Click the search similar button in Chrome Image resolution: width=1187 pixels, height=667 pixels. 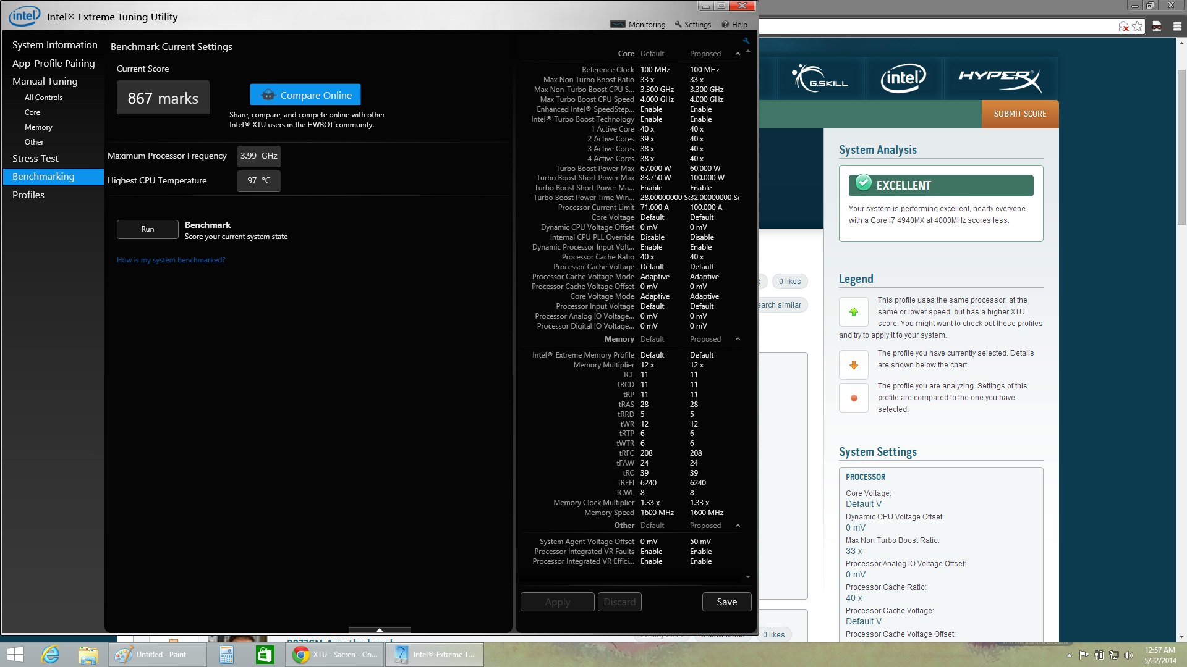click(x=782, y=305)
